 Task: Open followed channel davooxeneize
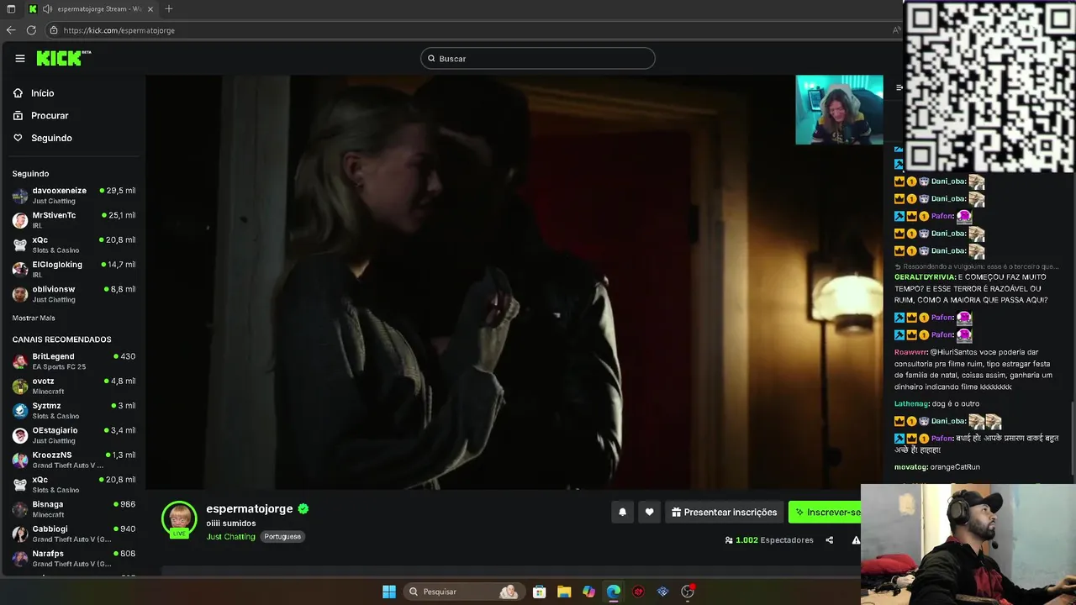74,196
